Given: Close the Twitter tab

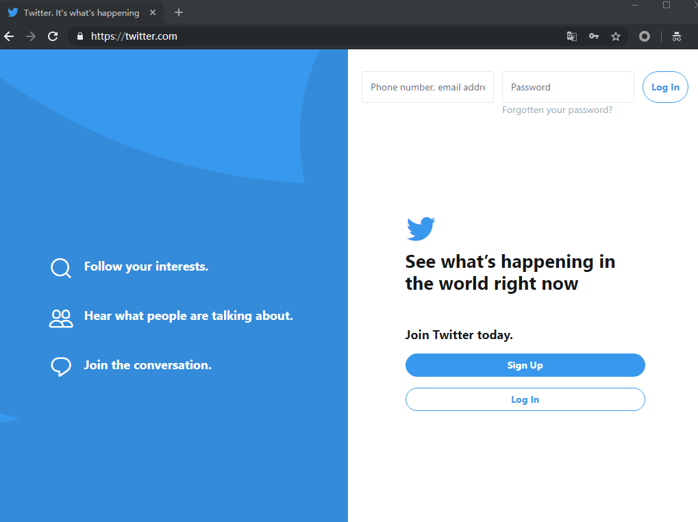Looking at the screenshot, I should click(x=153, y=12).
